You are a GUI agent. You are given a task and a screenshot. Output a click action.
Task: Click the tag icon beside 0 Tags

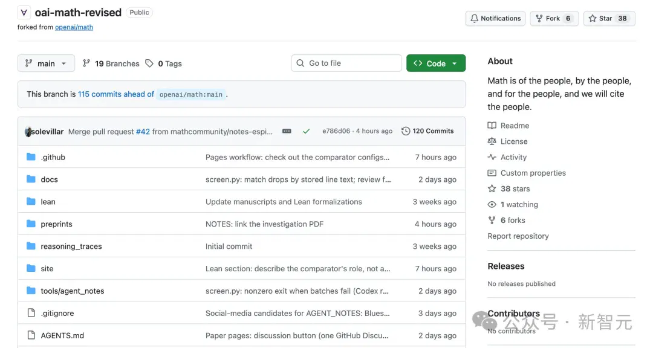click(x=149, y=63)
